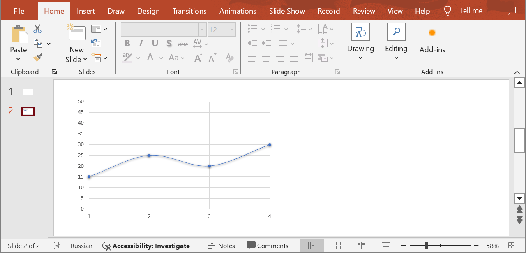
Task: Click the New Slide icon
Action: 76,32
